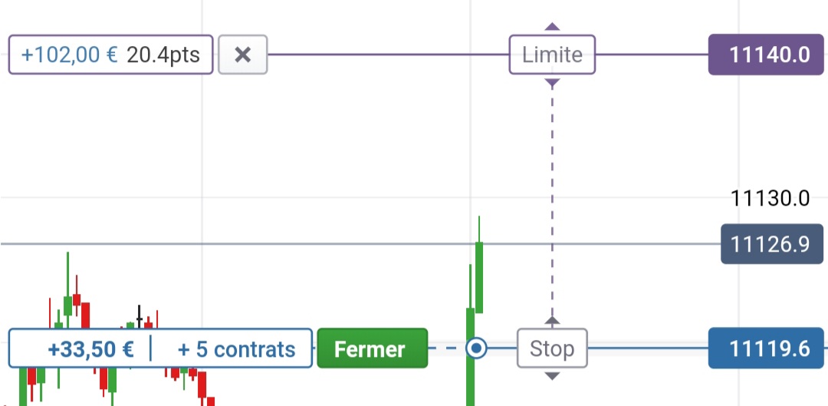Click the circular position entry marker

click(x=477, y=349)
